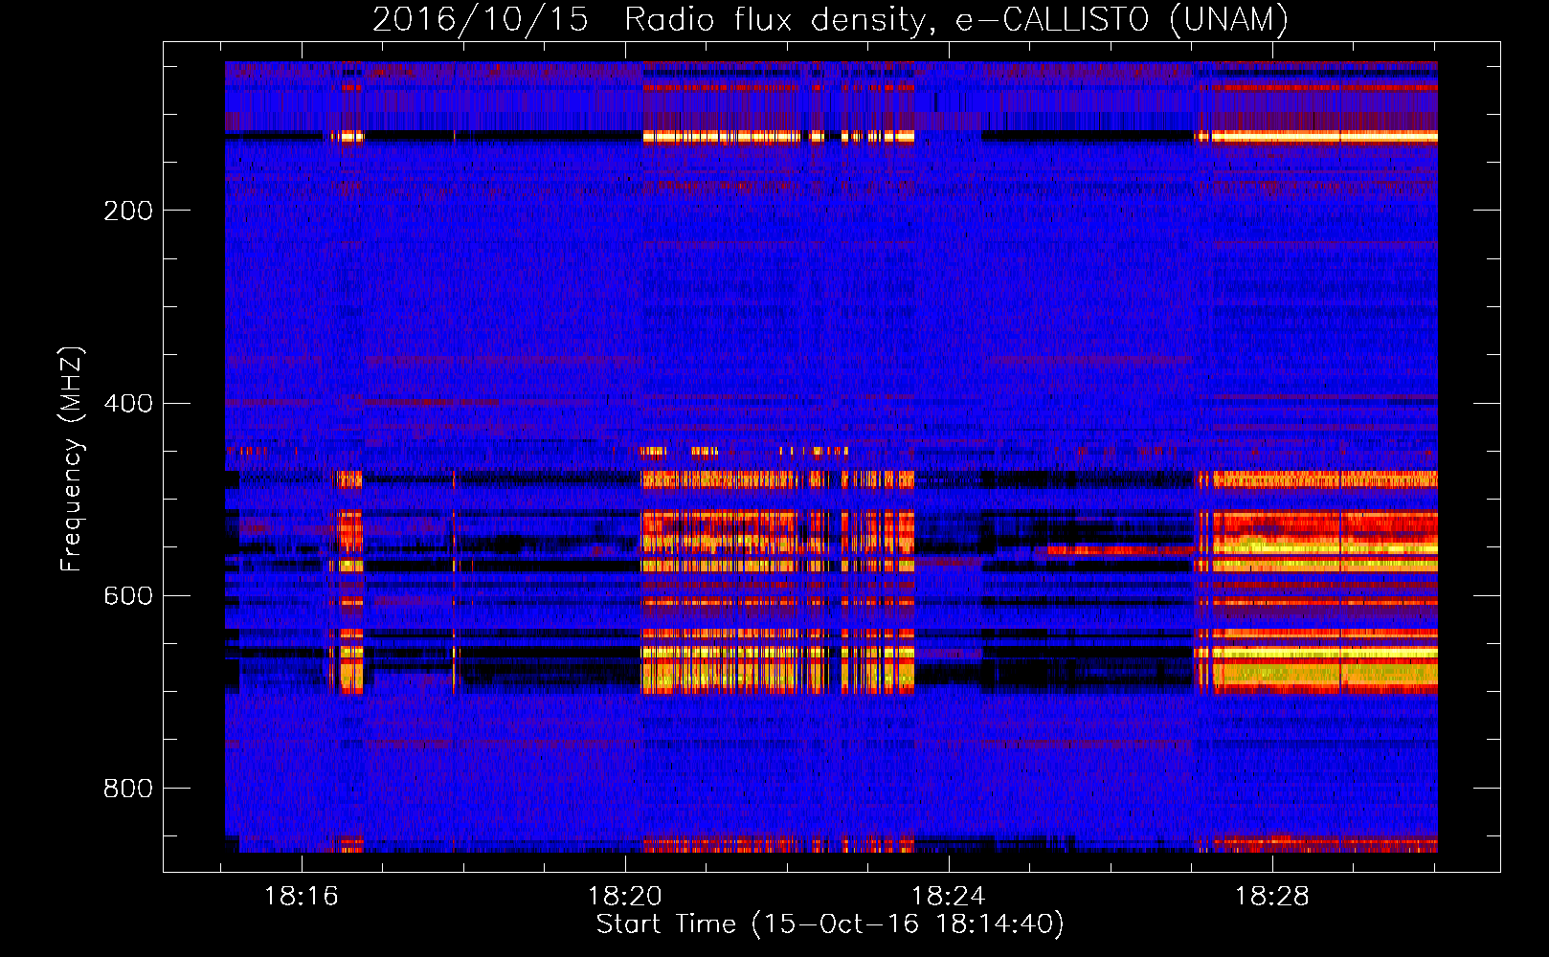Click the 'Start Time (15-Oct-16 18:14:40)' axis label

(x=830, y=924)
